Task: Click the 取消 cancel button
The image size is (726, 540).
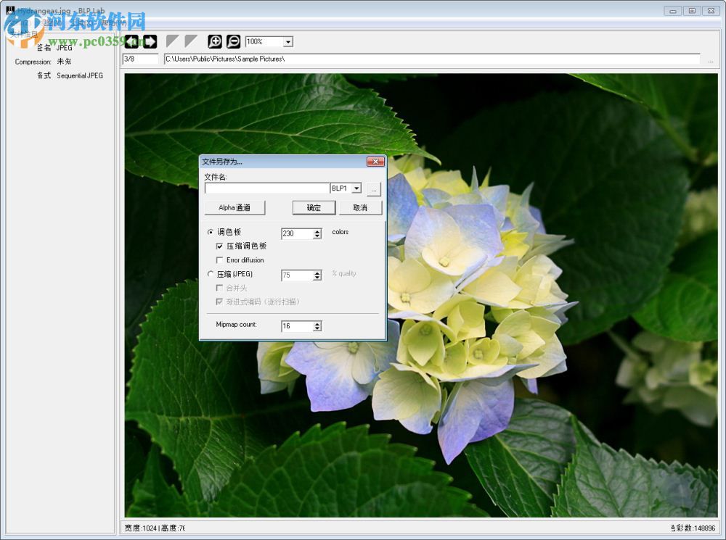Action: coord(361,207)
